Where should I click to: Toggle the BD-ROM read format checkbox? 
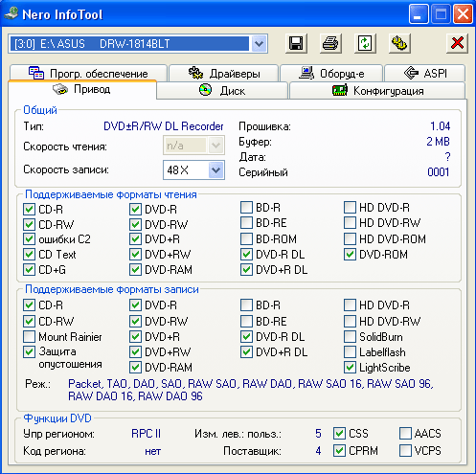246,238
